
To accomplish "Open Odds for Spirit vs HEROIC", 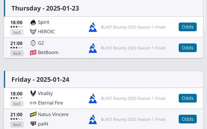I will pyautogui.click(x=188, y=27).
